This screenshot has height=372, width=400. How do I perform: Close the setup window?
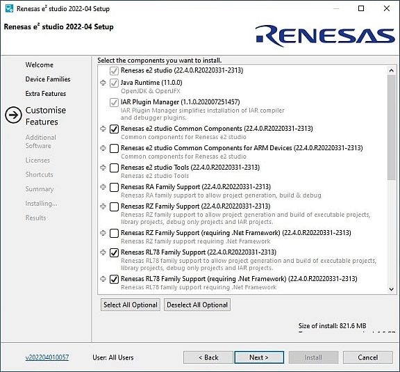tap(387, 8)
